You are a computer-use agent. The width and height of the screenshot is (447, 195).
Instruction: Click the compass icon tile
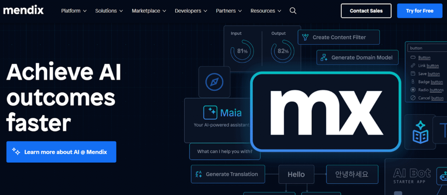214,82
